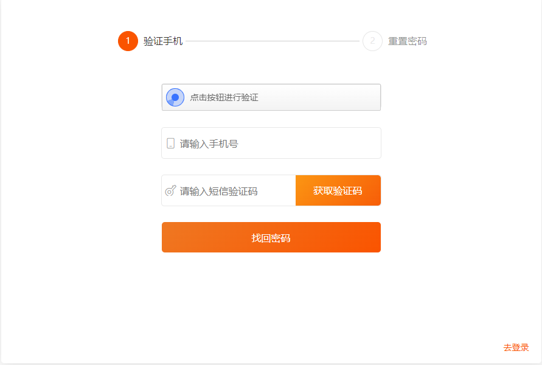Click the number 1 inside the orange step indicator

pos(128,41)
